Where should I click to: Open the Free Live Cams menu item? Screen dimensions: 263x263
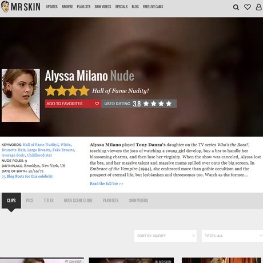click(x=153, y=7)
